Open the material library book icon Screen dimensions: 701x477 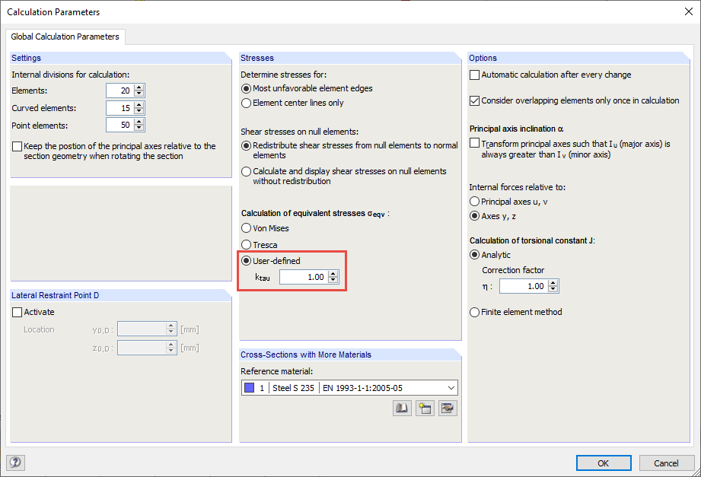coord(402,408)
